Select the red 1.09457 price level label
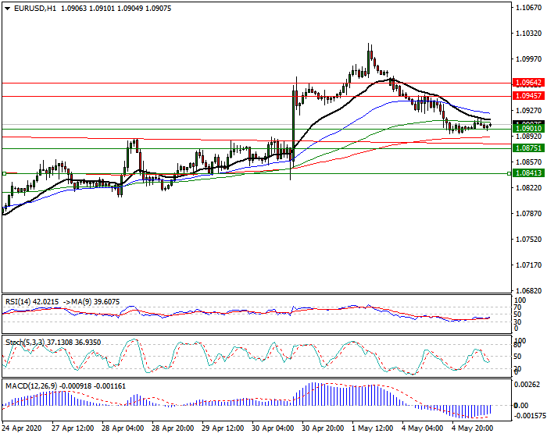 [x=528, y=96]
